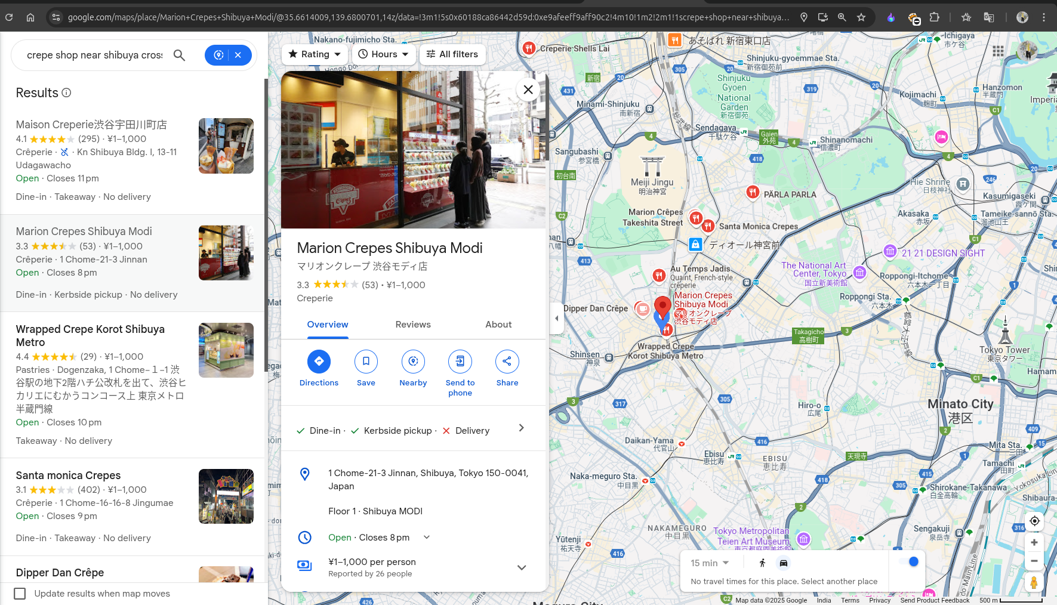
Task: Click the browser home icon
Action: tap(30, 17)
